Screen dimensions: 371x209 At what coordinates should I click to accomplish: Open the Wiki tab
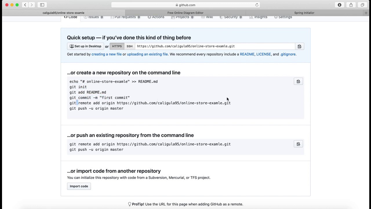click(x=207, y=17)
